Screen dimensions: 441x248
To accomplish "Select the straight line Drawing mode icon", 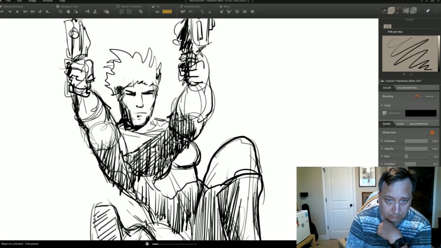I will tap(210, 12).
